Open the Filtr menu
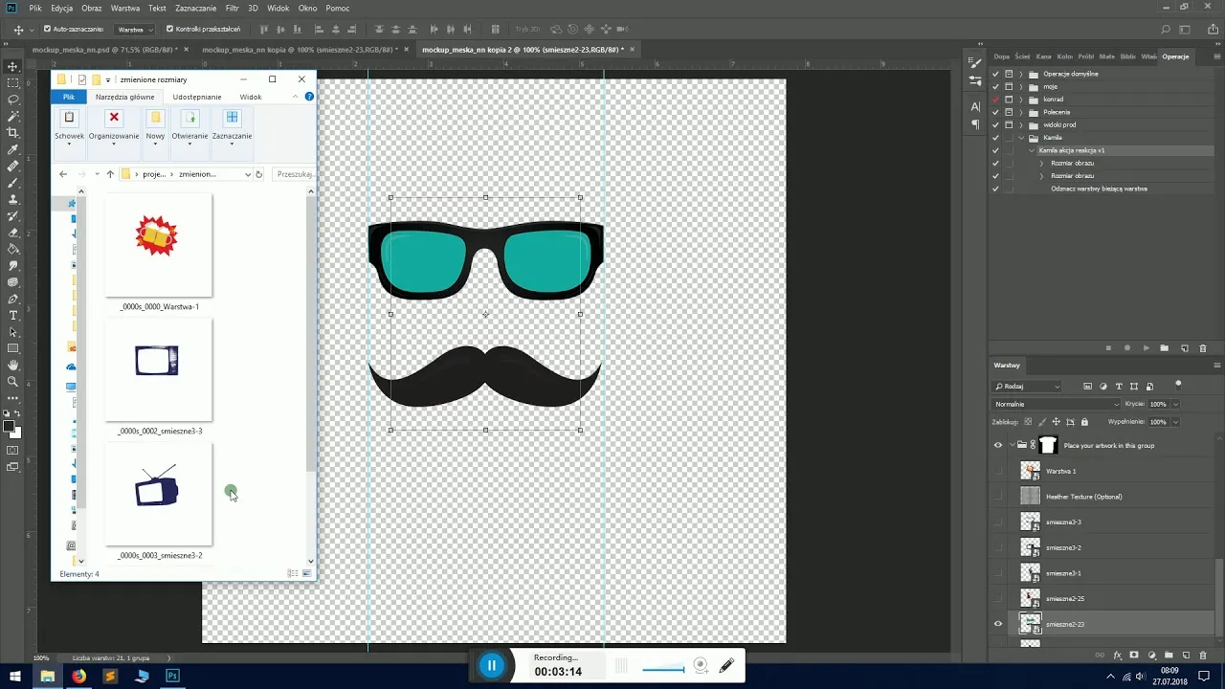Screen dimensions: 1225x689 point(232,8)
